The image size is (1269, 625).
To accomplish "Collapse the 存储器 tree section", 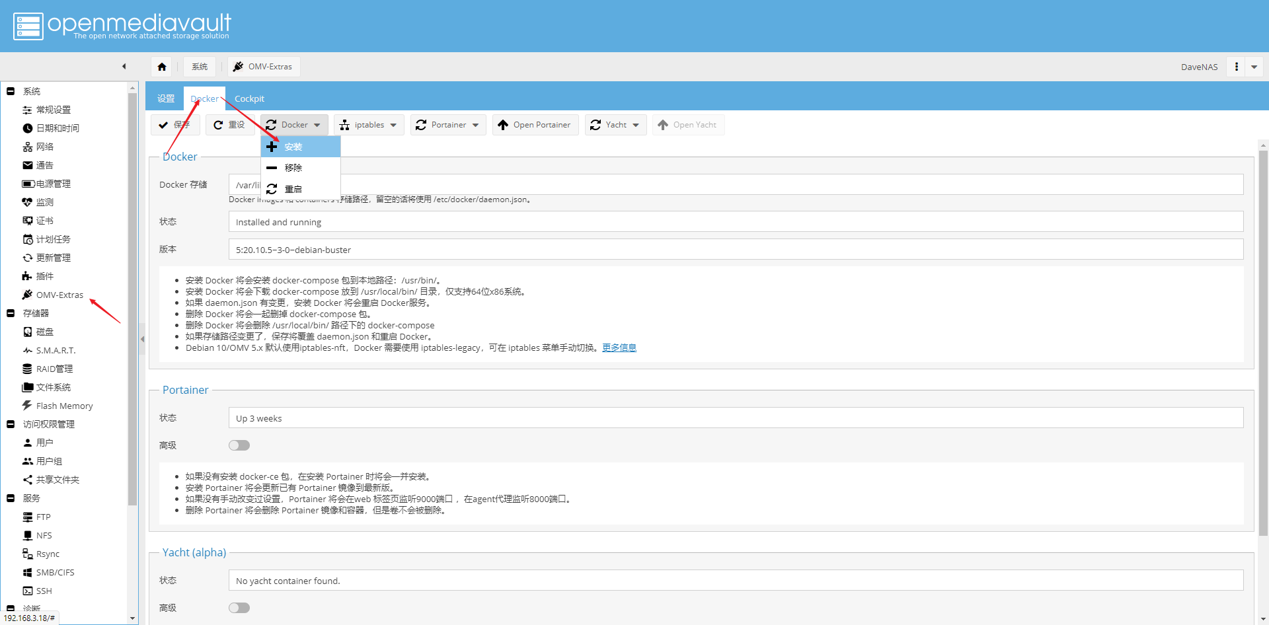I will pyautogui.click(x=11, y=313).
